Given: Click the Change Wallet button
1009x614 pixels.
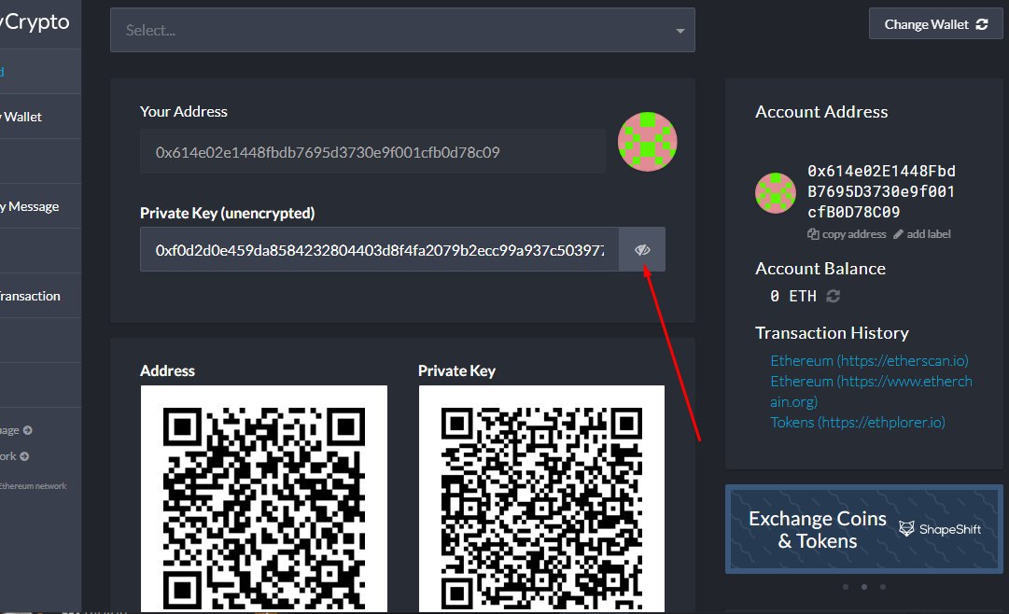Looking at the screenshot, I should point(935,24).
